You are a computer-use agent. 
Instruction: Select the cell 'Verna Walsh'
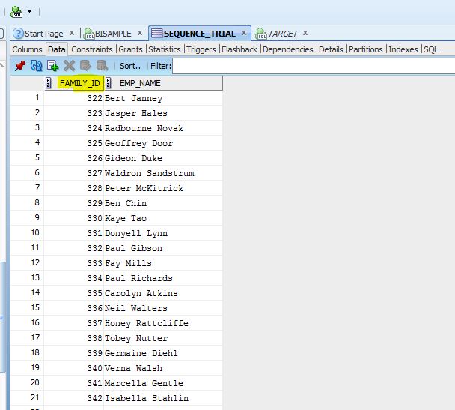click(x=163, y=368)
